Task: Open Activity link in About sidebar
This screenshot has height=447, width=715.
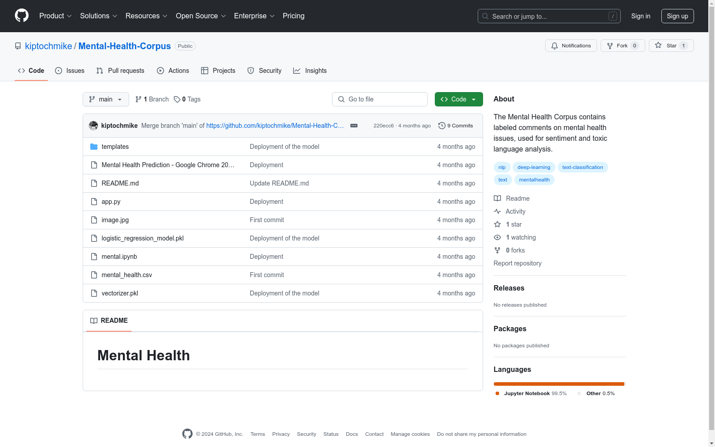Action: point(509,211)
